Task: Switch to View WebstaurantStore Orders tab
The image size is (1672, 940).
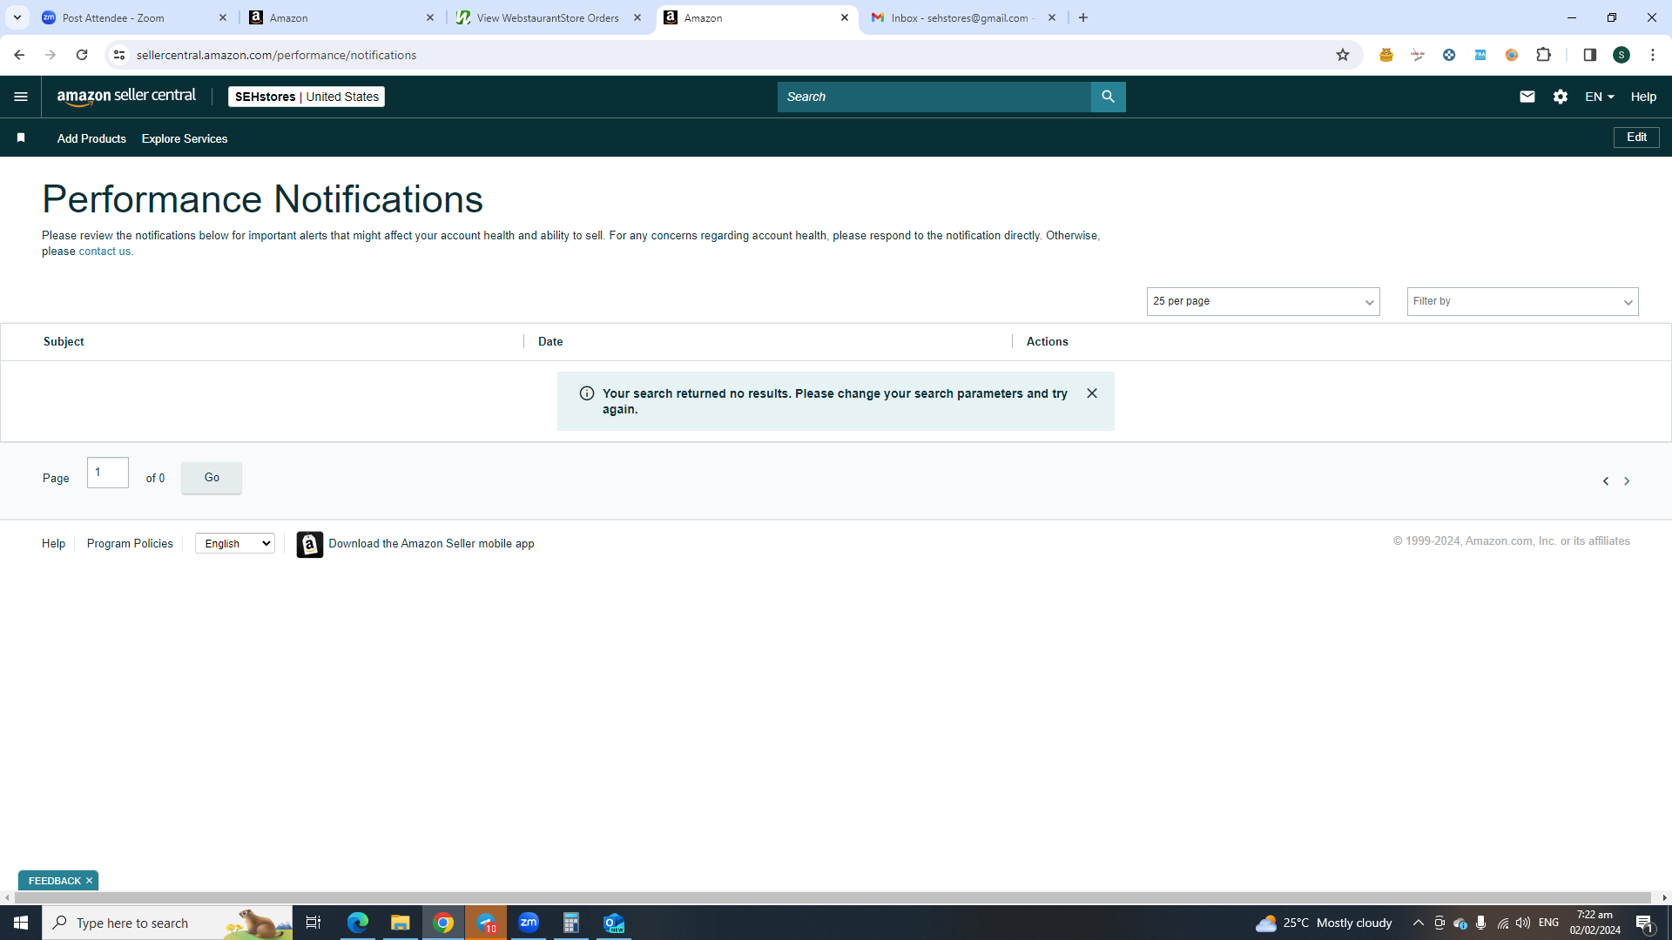Action: click(x=549, y=17)
